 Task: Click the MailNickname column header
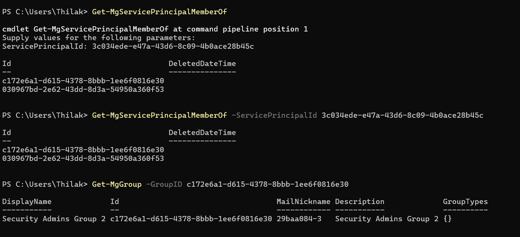(303, 202)
